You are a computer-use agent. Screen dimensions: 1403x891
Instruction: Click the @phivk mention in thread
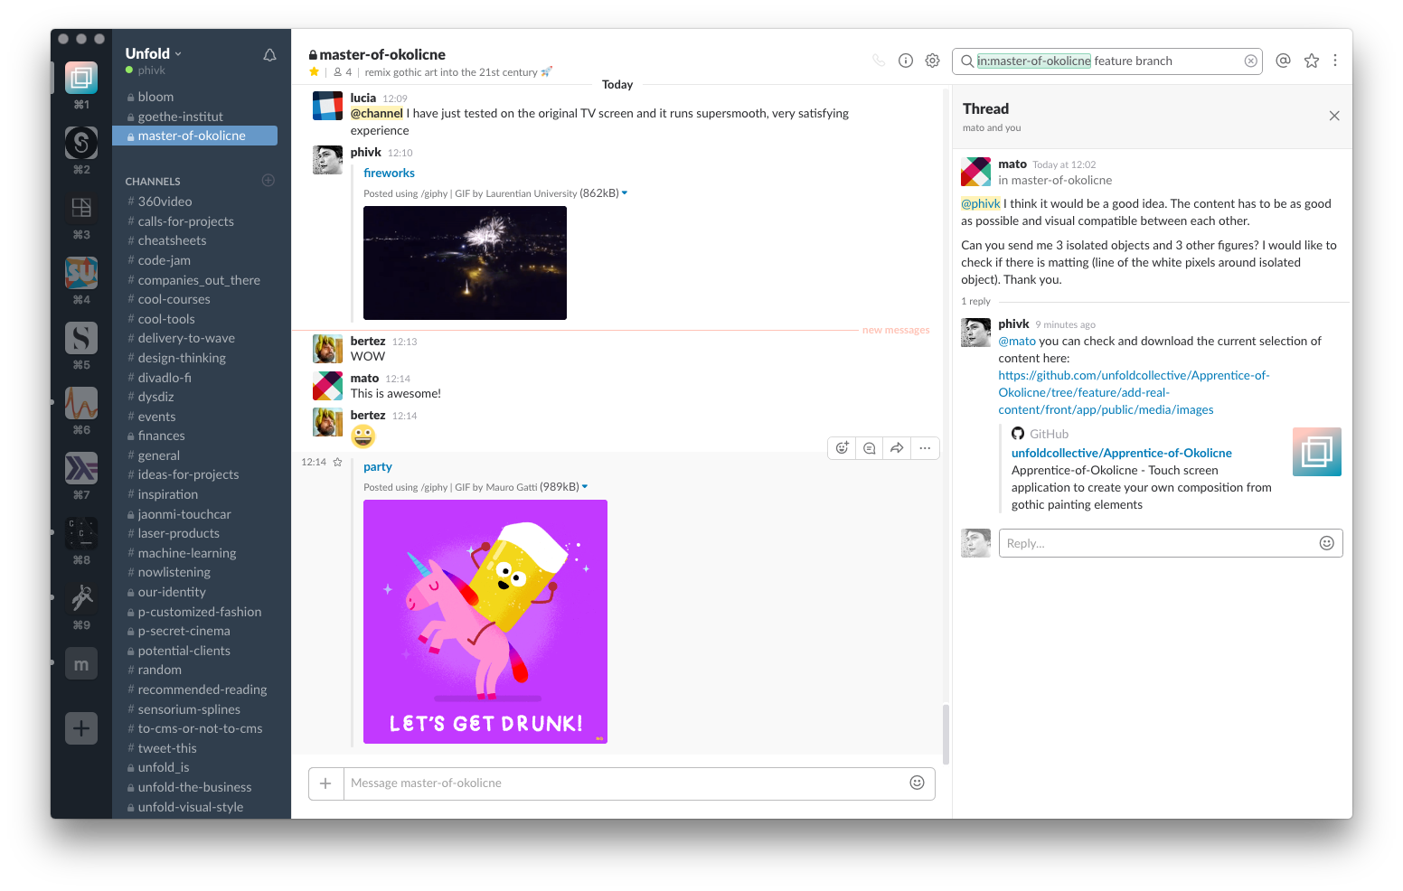click(x=980, y=203)
